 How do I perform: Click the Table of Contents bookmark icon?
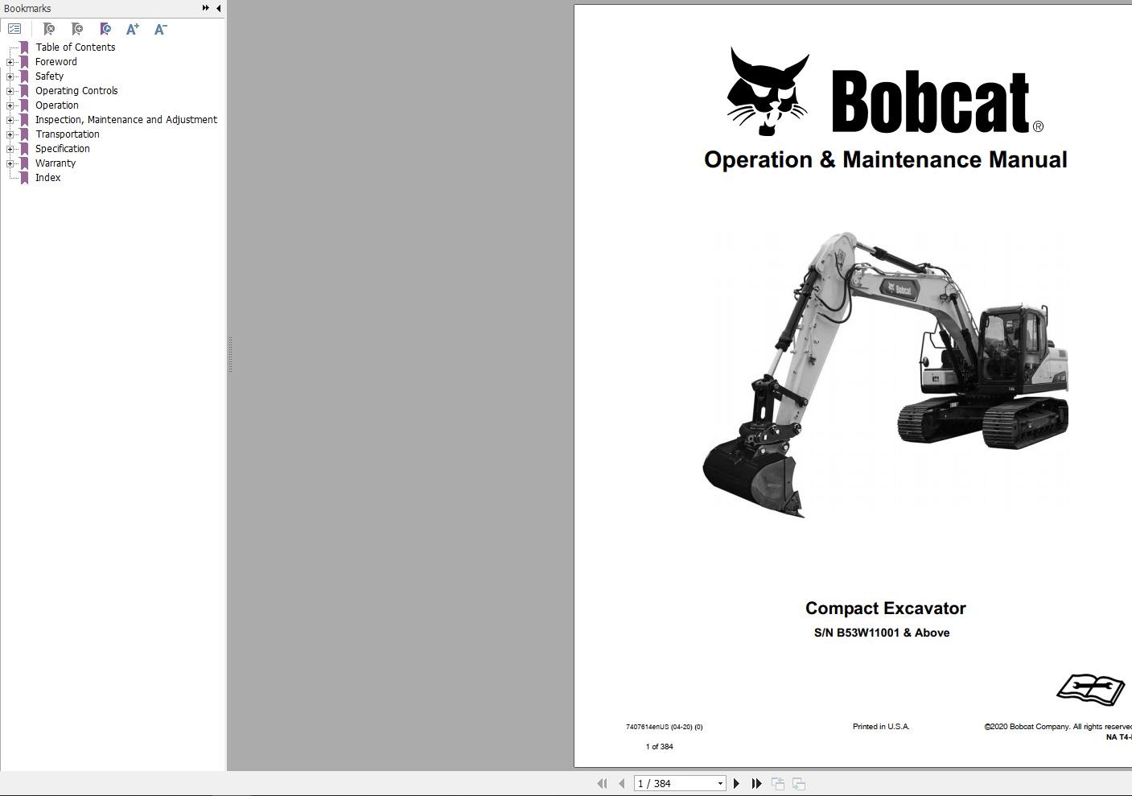click(x=24, y=47)
